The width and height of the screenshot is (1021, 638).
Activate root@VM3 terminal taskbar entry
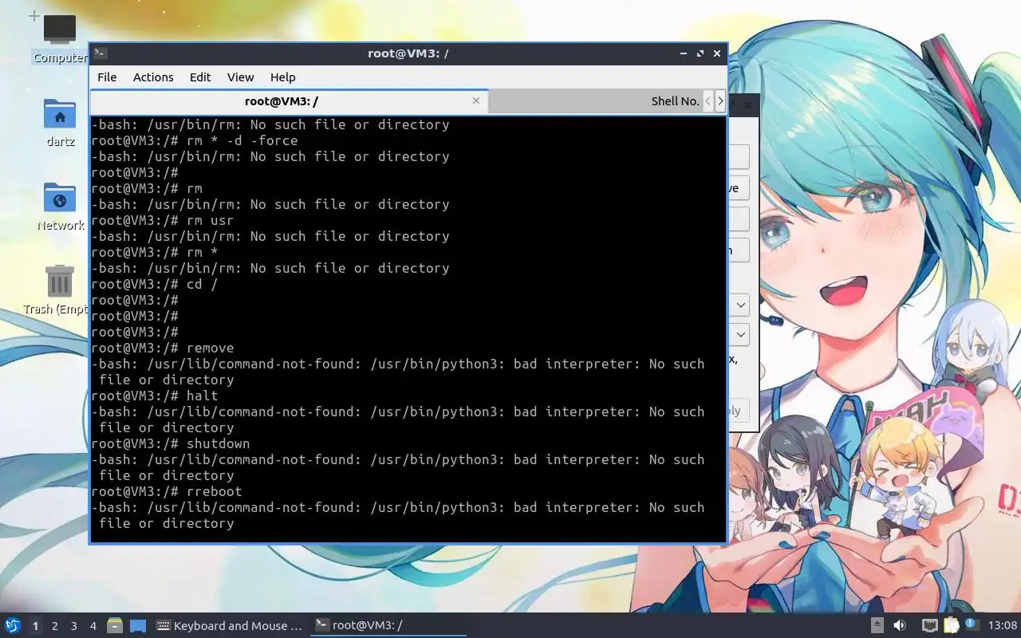(x=388, y=625)
